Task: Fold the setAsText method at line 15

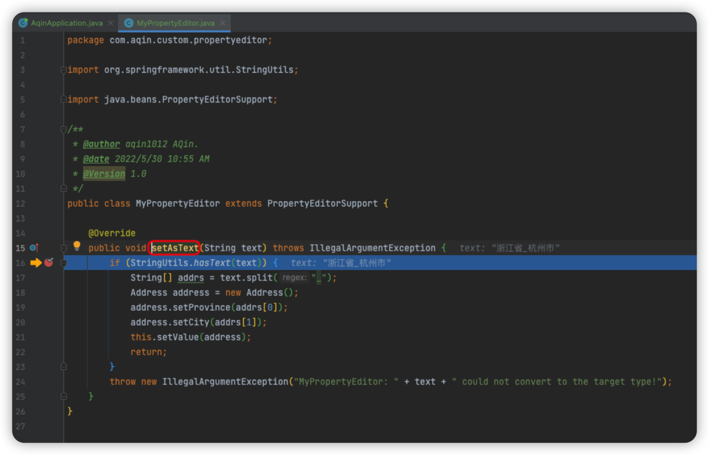Action: click(x=64, y=248)
